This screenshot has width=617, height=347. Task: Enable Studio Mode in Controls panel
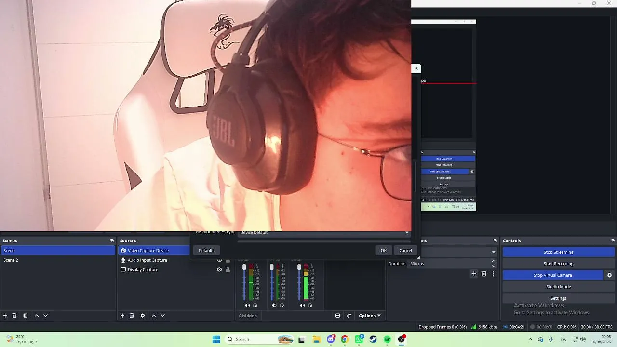558,287
